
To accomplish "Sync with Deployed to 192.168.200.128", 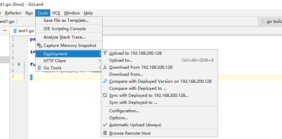I will pos(159,95).
